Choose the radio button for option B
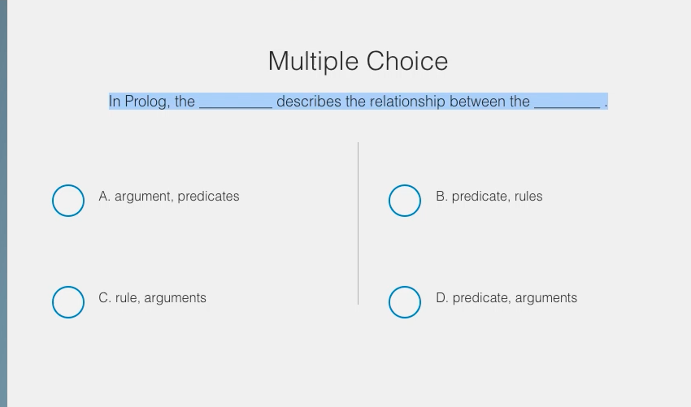Viewport: 691px width, 407px height. pos(404,200)
